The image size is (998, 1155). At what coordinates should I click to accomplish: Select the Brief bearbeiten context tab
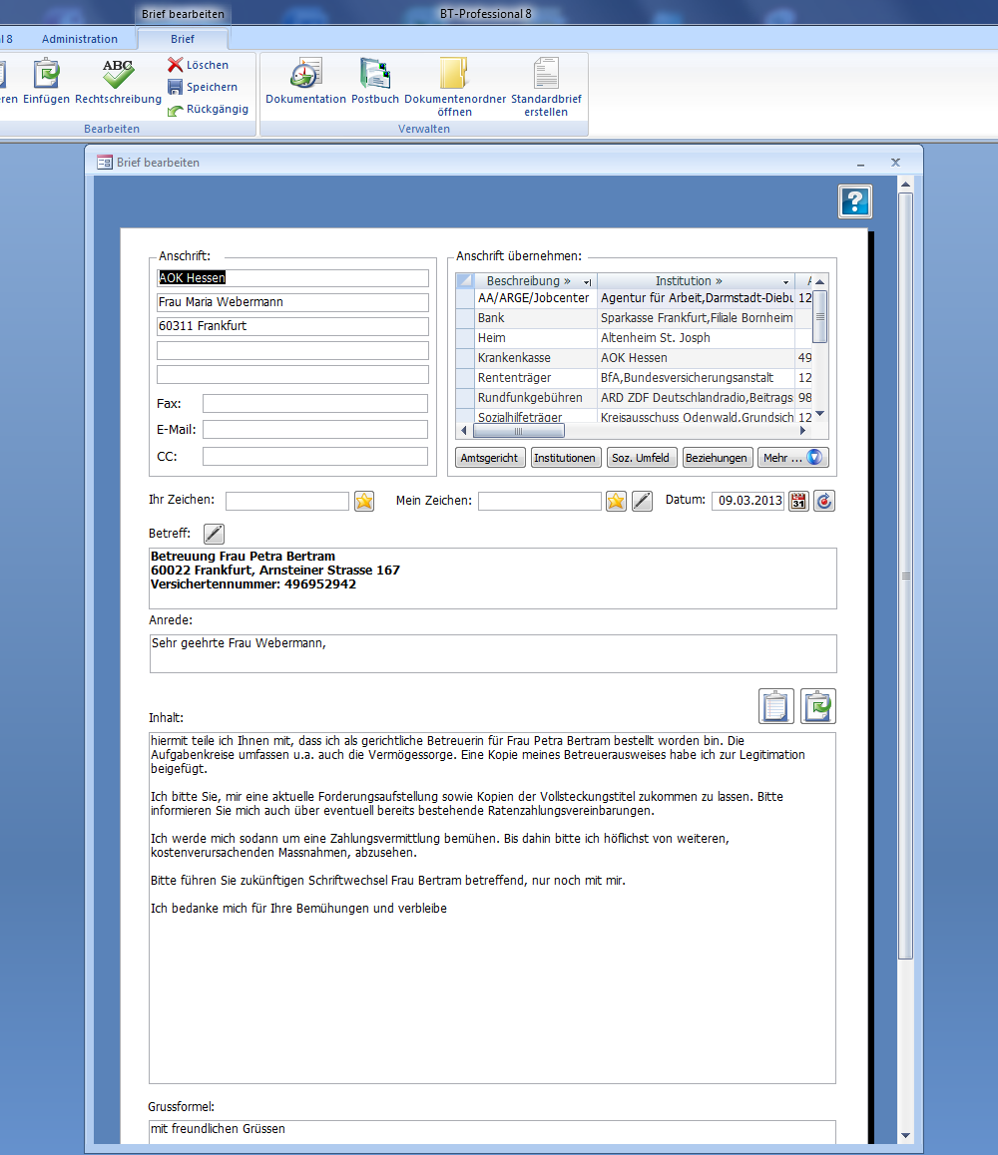(183, 14)
